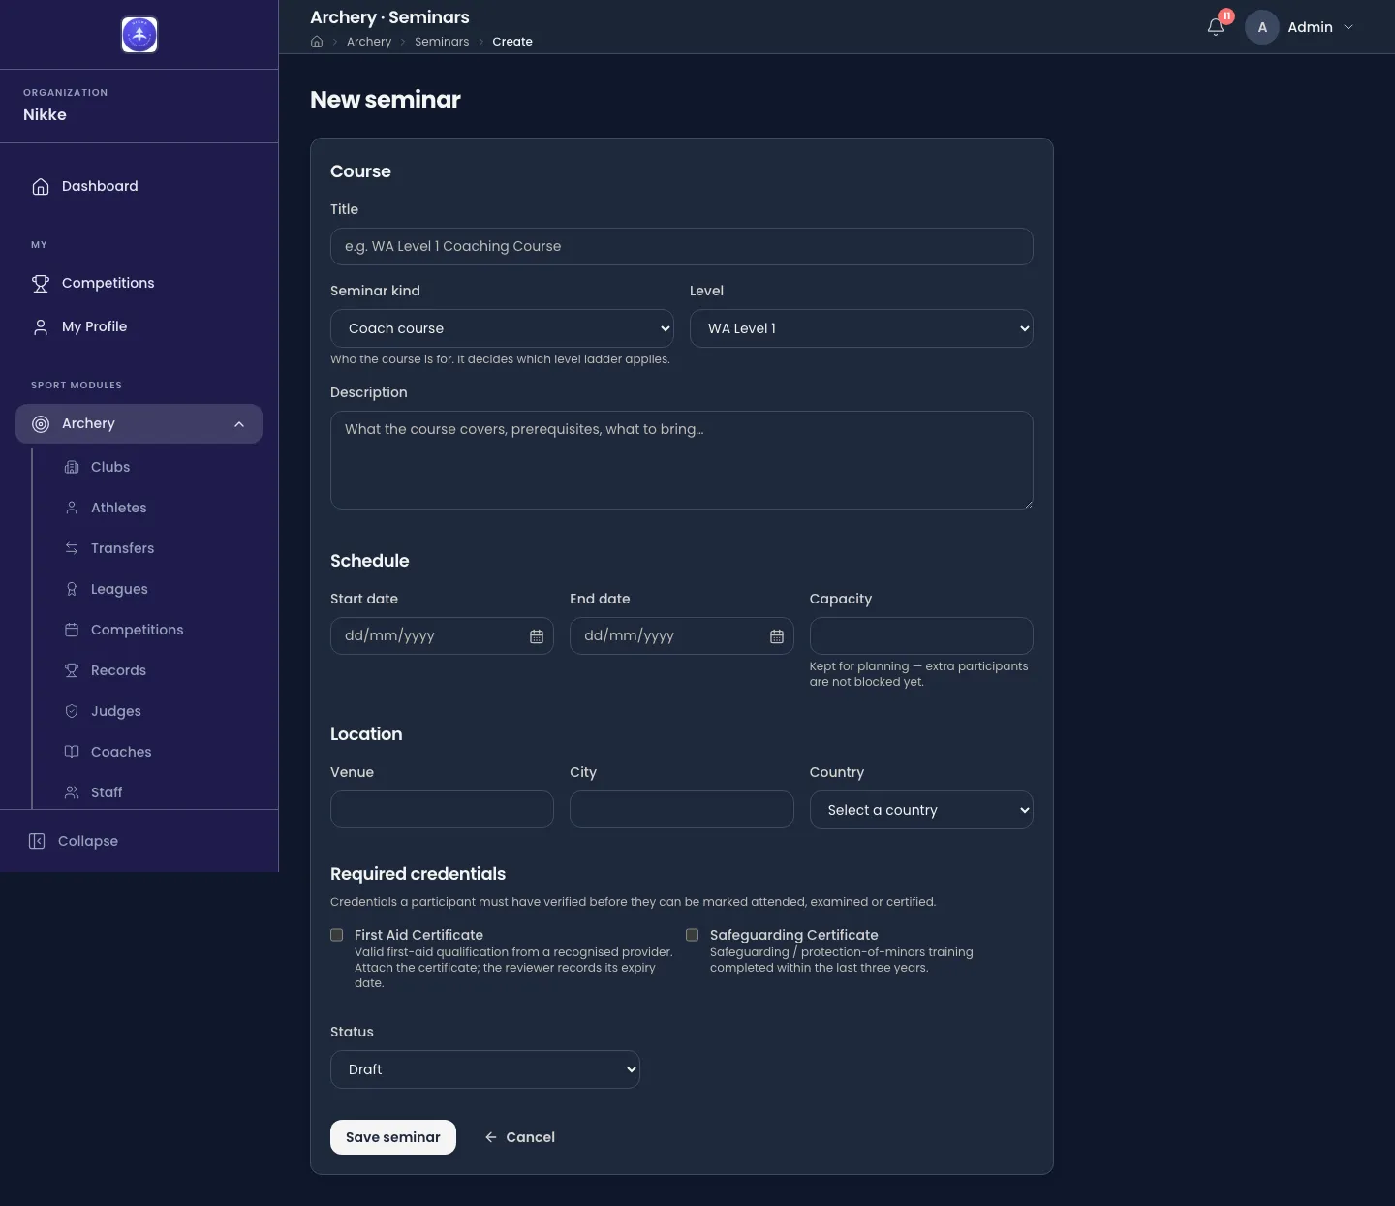Open the Judges submenu item
The width and height of the screenshot is (1395, 1206).
click(x=155, y=711)
